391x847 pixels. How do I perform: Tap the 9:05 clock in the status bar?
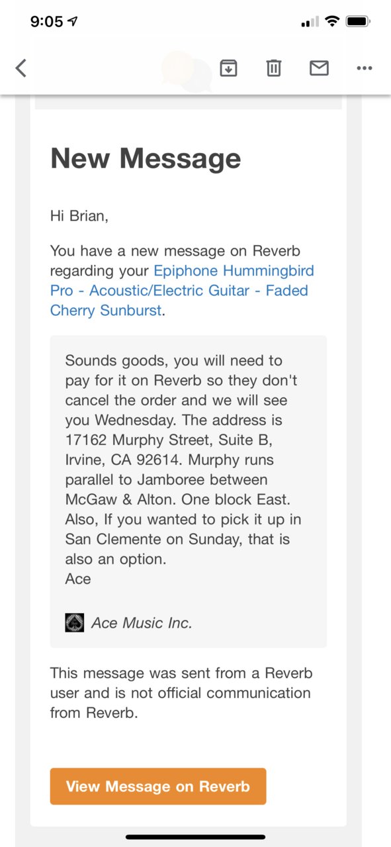point(46,21)
